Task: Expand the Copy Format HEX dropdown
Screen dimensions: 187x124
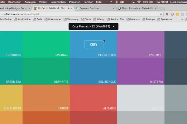Action: 93,26
